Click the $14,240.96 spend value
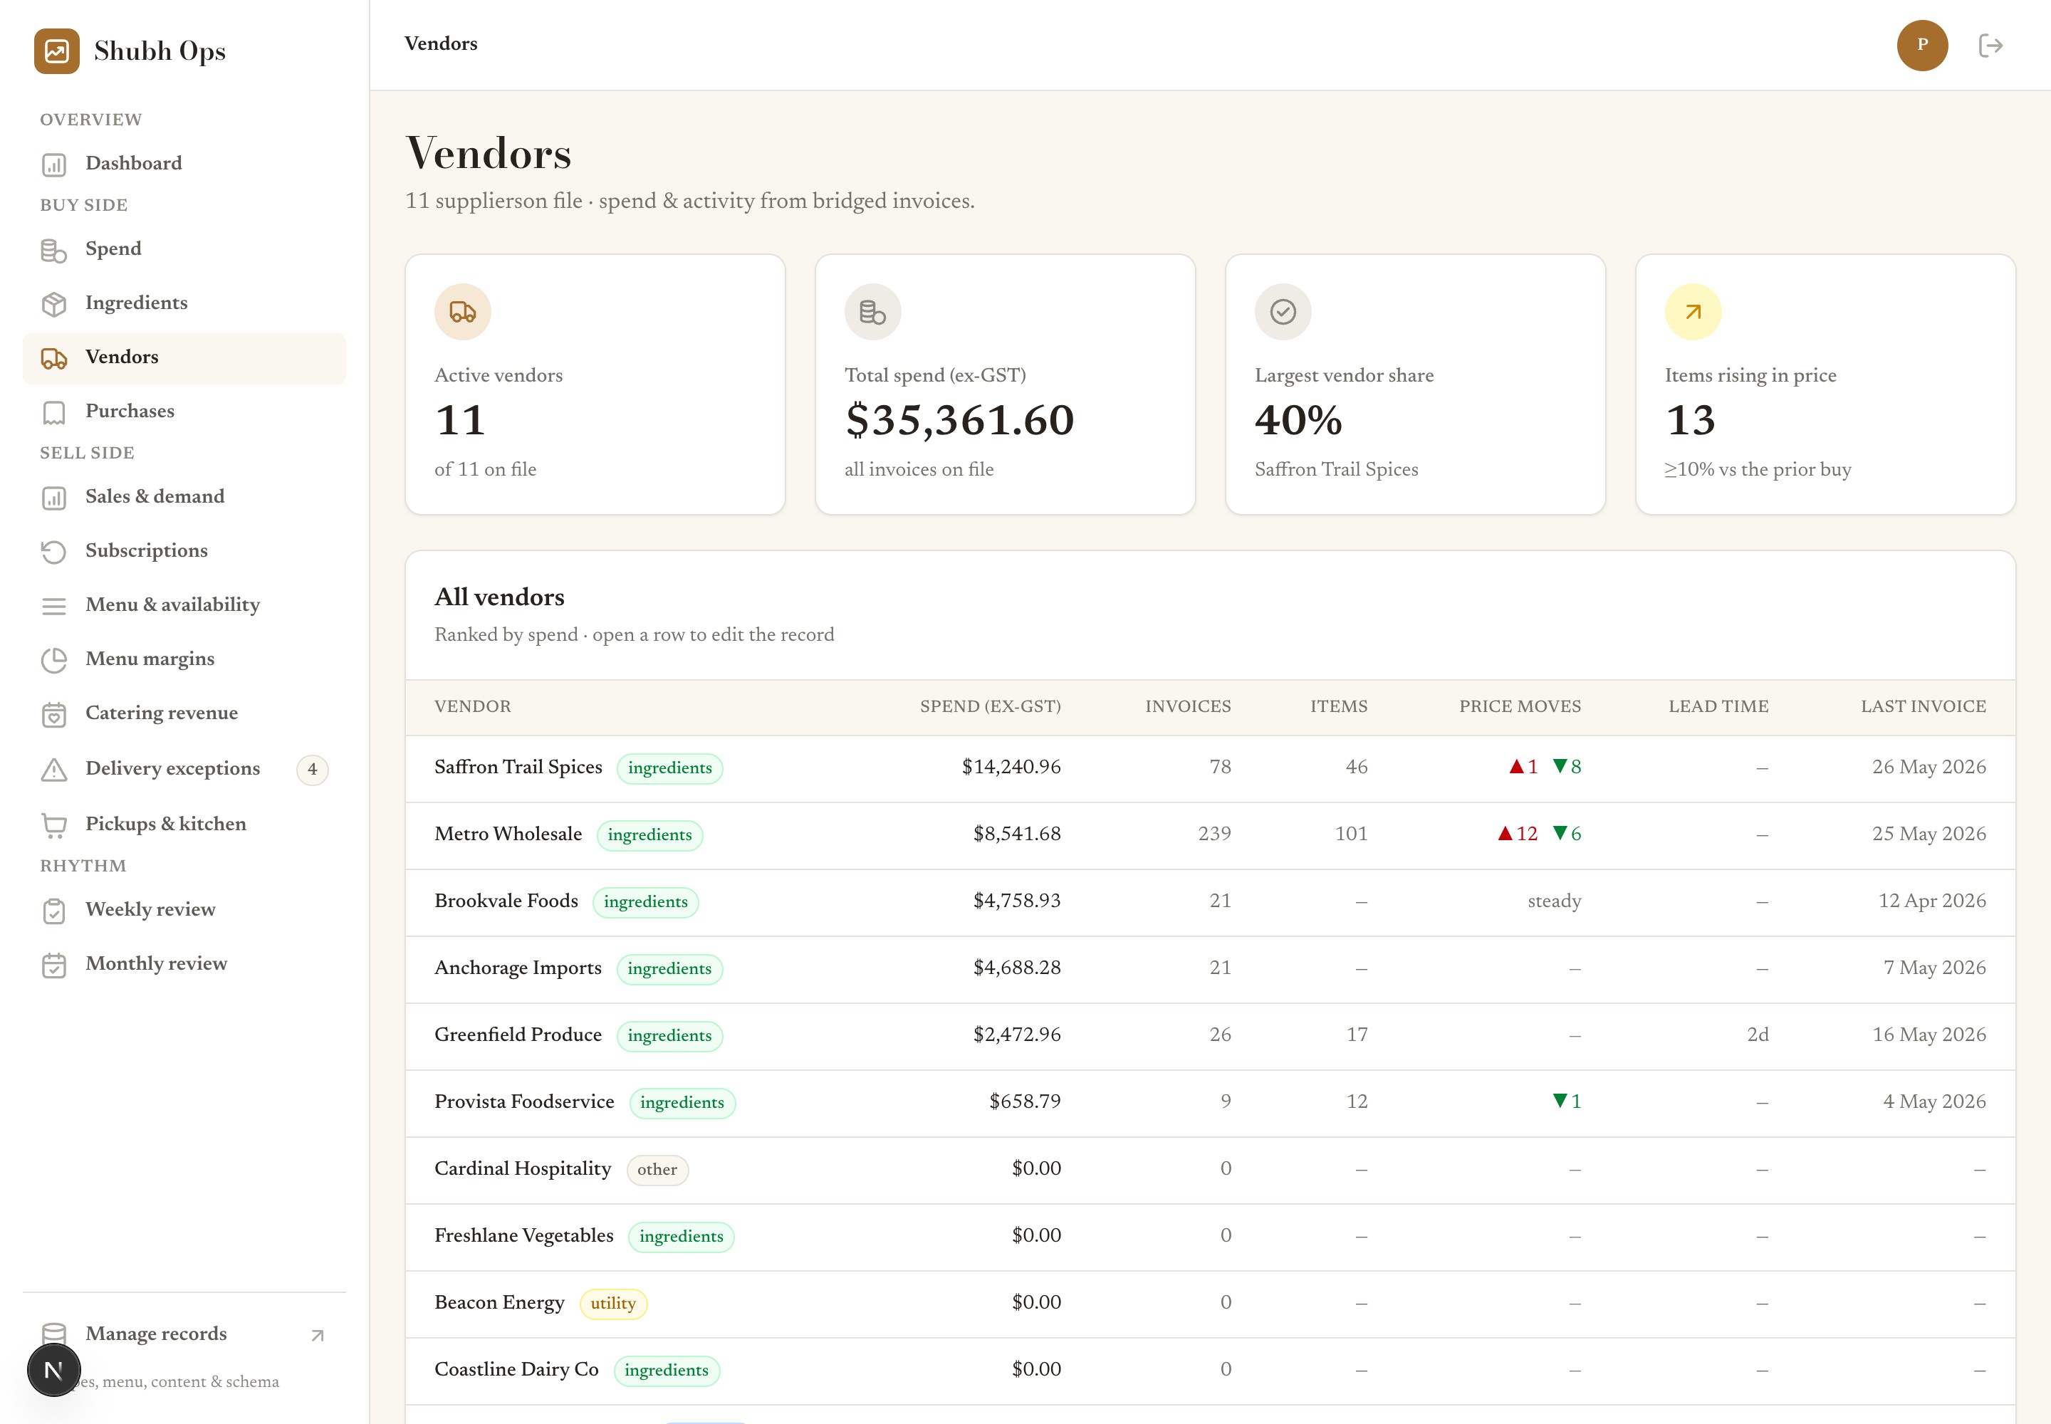The image size is (2051, 1424). point(1011,768)
